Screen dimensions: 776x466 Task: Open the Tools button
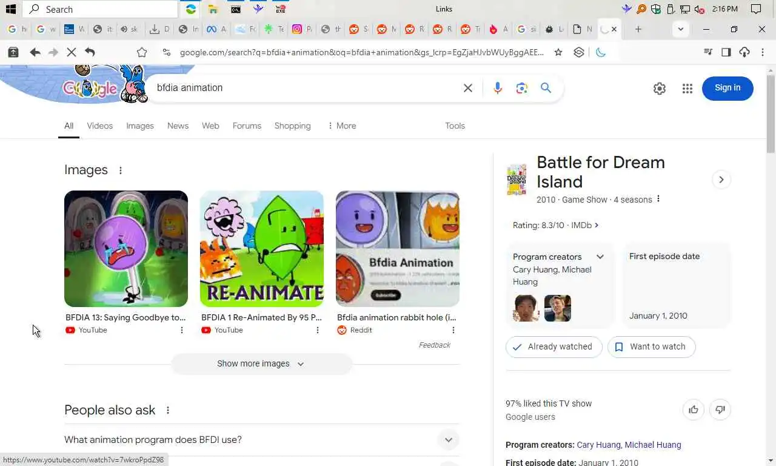coord(455,126)
